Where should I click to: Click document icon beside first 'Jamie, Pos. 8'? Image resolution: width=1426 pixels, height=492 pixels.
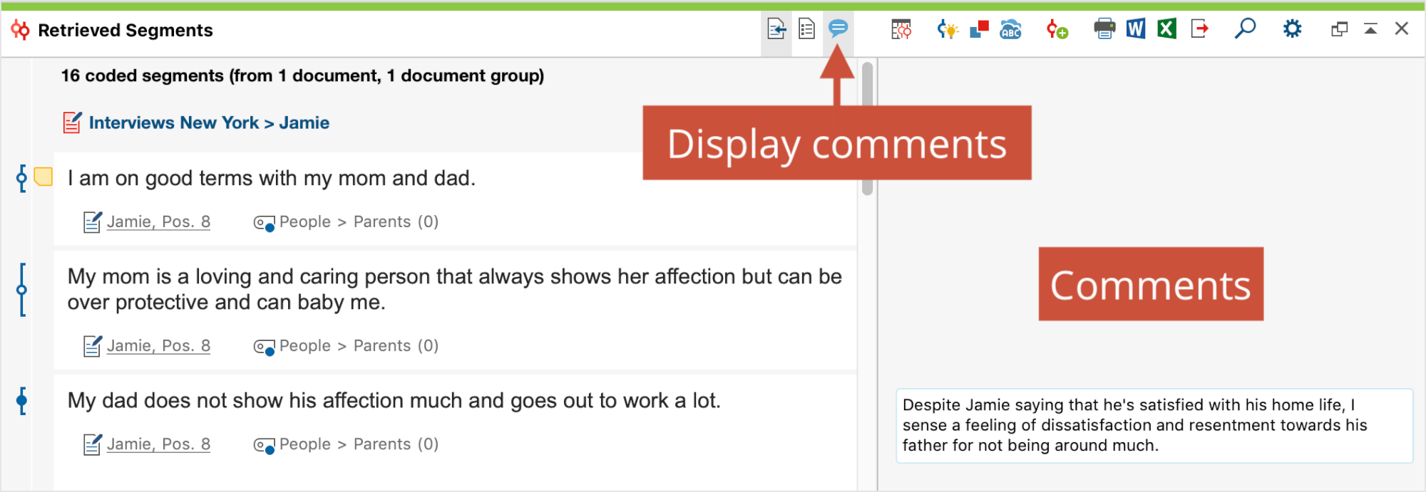(x=93, y=222)
